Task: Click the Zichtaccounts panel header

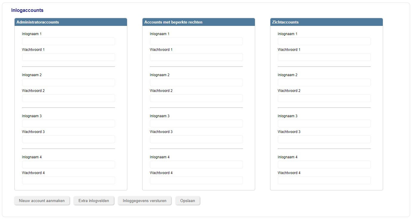Action: pyautogui.click(x=326, y=22)
